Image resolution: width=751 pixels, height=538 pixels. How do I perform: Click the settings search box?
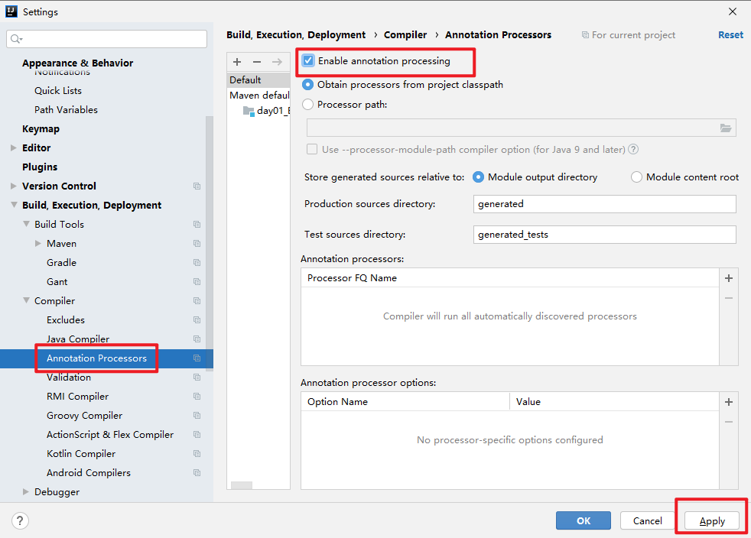pyautogui.click(x=107, y=39)
